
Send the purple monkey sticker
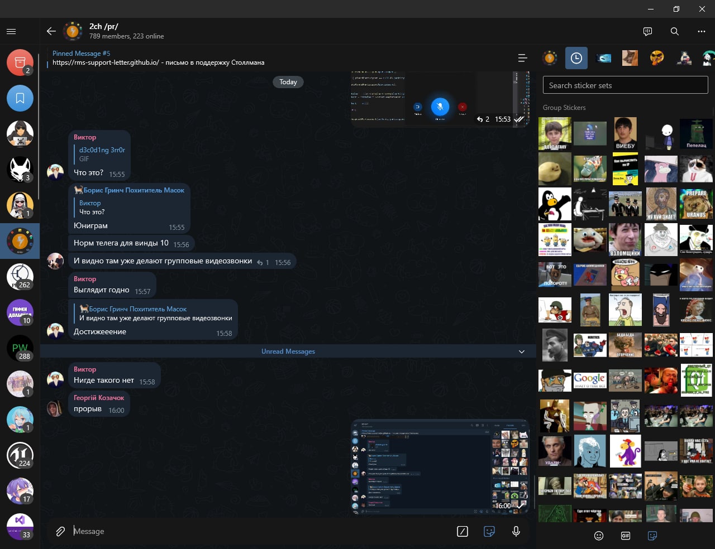point(625,451)
